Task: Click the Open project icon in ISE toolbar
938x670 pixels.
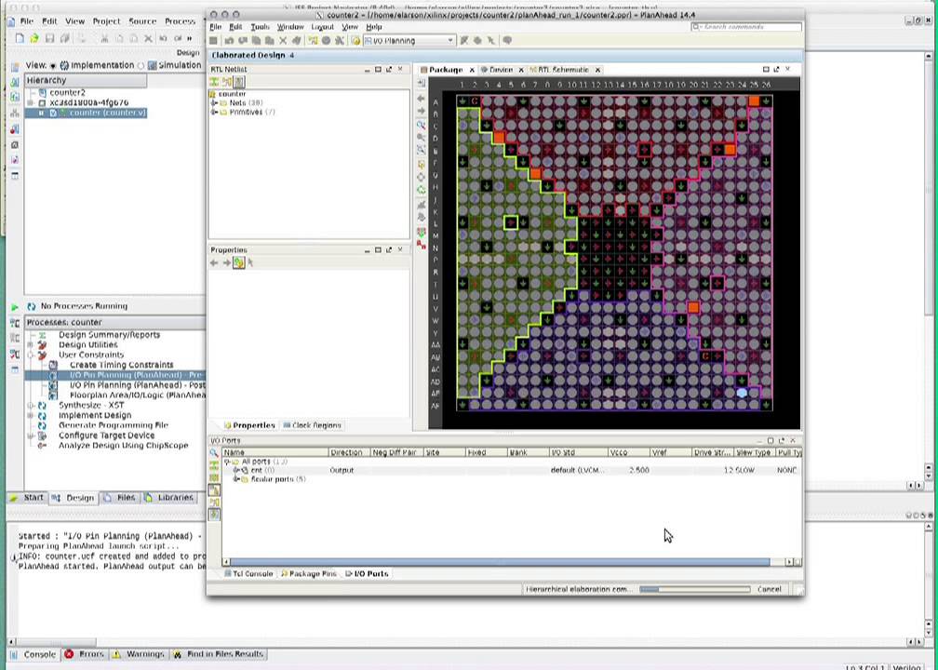Action: pos(34,38)
